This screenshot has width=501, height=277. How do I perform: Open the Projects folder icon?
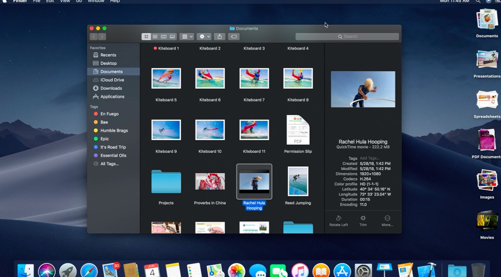[166, 182]
